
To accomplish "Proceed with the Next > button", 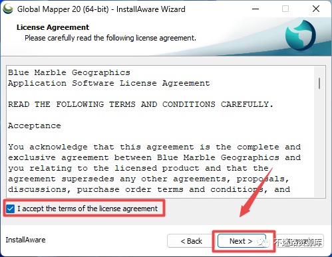I will point(242,241).
